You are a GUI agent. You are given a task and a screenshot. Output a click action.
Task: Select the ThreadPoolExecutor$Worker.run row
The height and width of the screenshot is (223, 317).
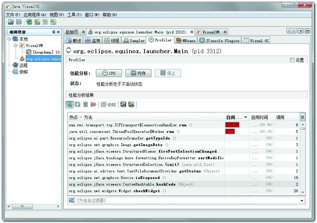184,131
